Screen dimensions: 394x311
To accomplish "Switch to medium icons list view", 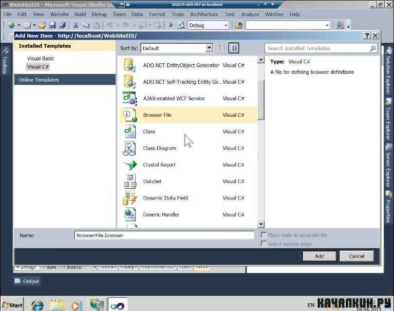I will point(233,48).
